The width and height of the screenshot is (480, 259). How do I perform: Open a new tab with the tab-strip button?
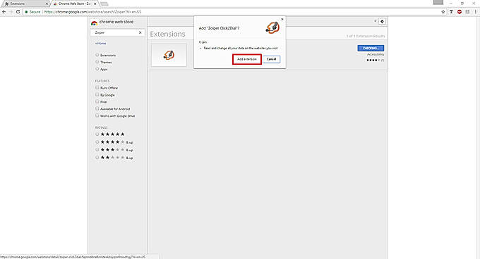coord(104,4)
